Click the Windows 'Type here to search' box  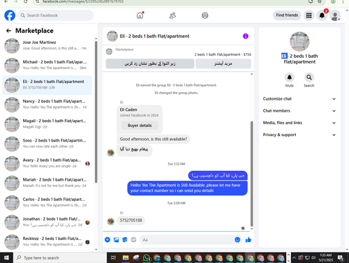pyautogui.click(x=60, y=257)
